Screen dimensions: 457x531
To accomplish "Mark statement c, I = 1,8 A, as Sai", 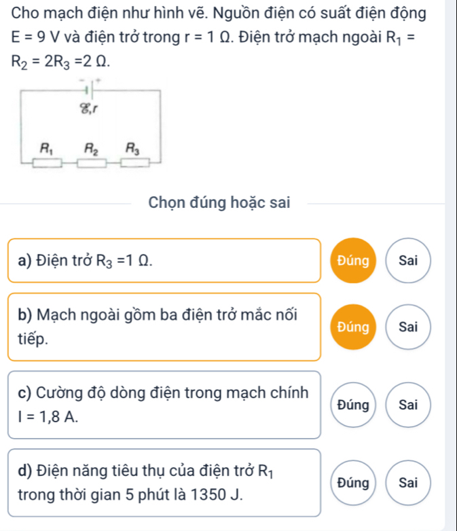I will click(407, 405).
